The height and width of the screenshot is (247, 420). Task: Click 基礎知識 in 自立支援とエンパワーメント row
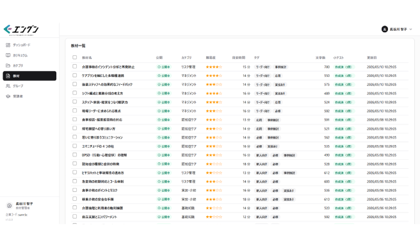(x=188, y=217)
